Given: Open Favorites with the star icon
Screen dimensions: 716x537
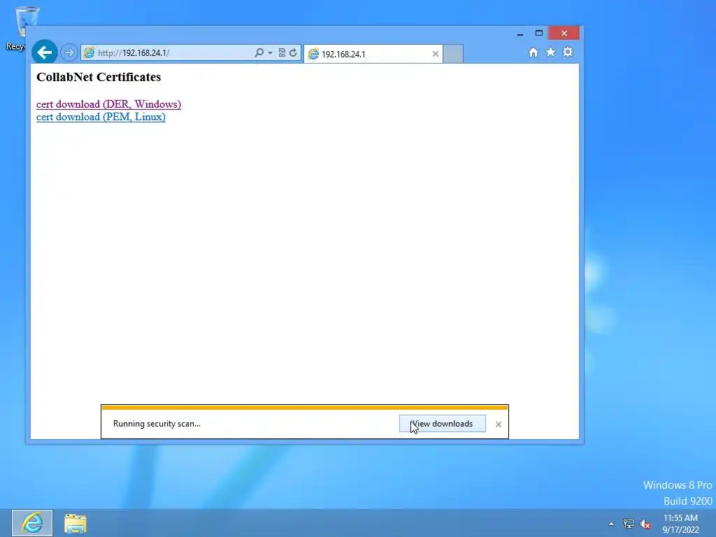Looking at the screenshot, I should coord(551,52).
